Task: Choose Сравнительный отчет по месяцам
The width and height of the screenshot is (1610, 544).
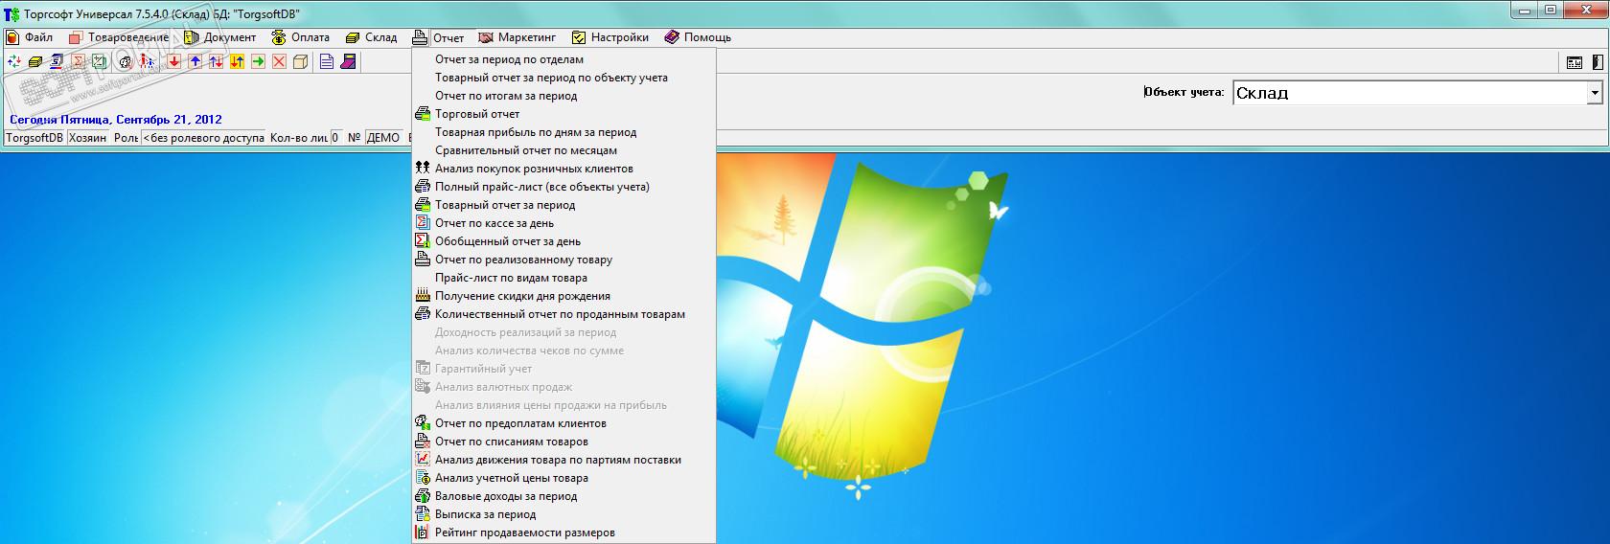Action: coord(563,150)
